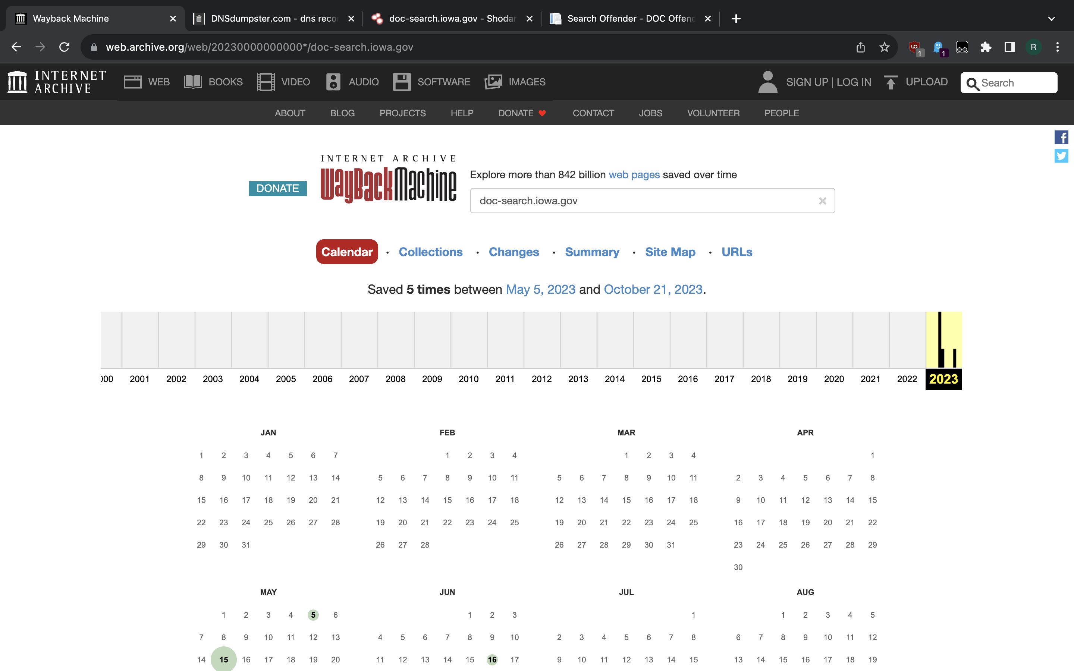This screenshot has height=671, width=1074.
Task: Open the BLOG menu item
Action: 342,113
